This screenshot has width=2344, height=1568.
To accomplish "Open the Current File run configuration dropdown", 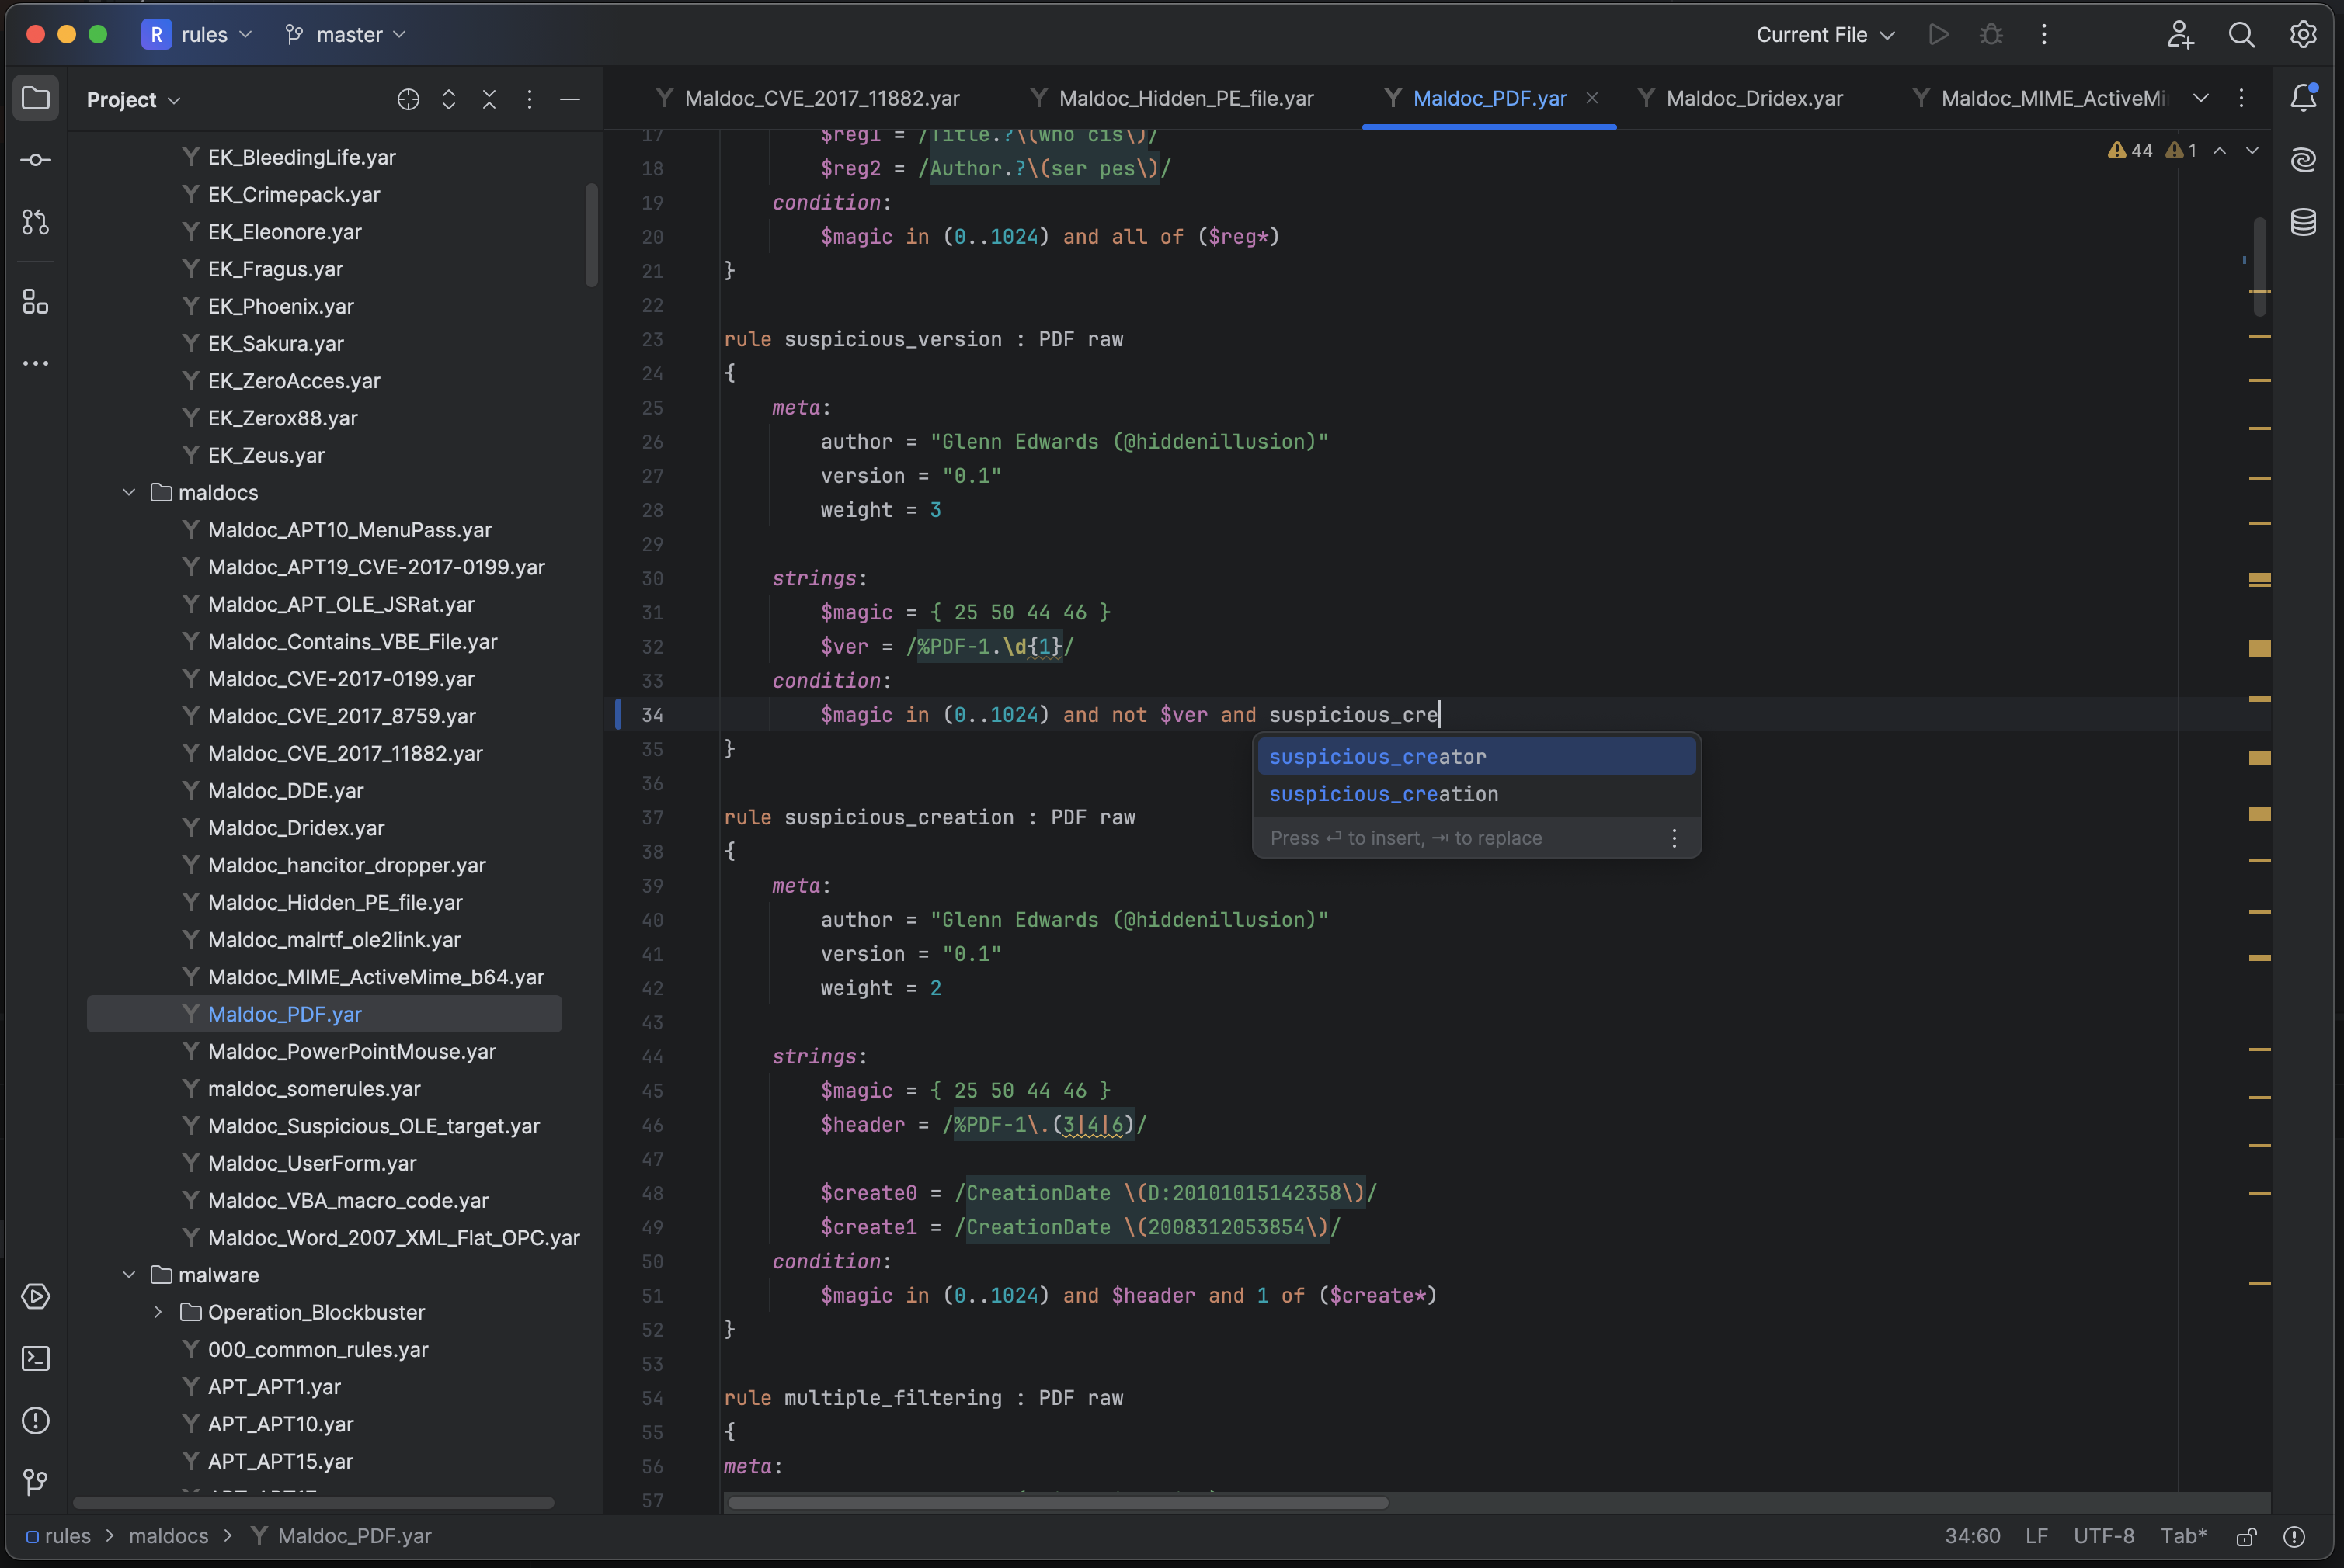I will [x=1823, y=34].
